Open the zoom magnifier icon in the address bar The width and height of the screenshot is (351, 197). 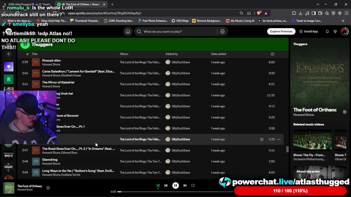[x=241, y=13]
